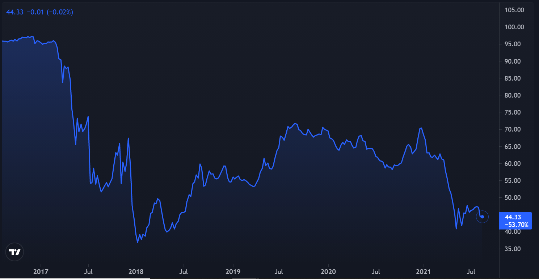Click the 2019 label on time axis
This screenshot has width=539, height=279.
[x=233, y=271]
